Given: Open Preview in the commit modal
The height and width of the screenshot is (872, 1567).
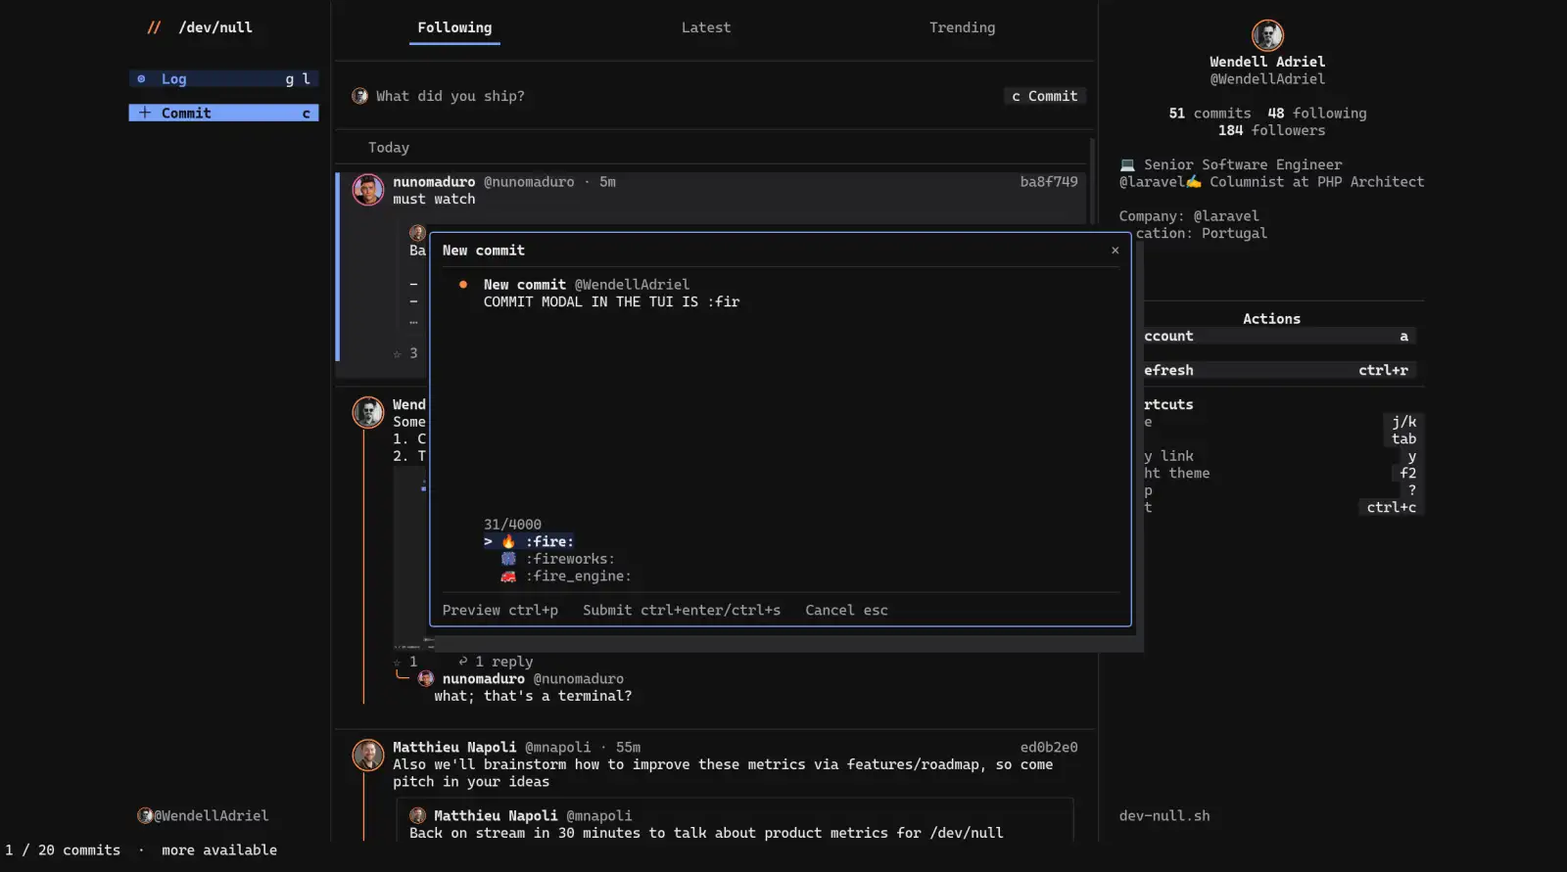Looking at the screenshot, I should coord(499,610).
